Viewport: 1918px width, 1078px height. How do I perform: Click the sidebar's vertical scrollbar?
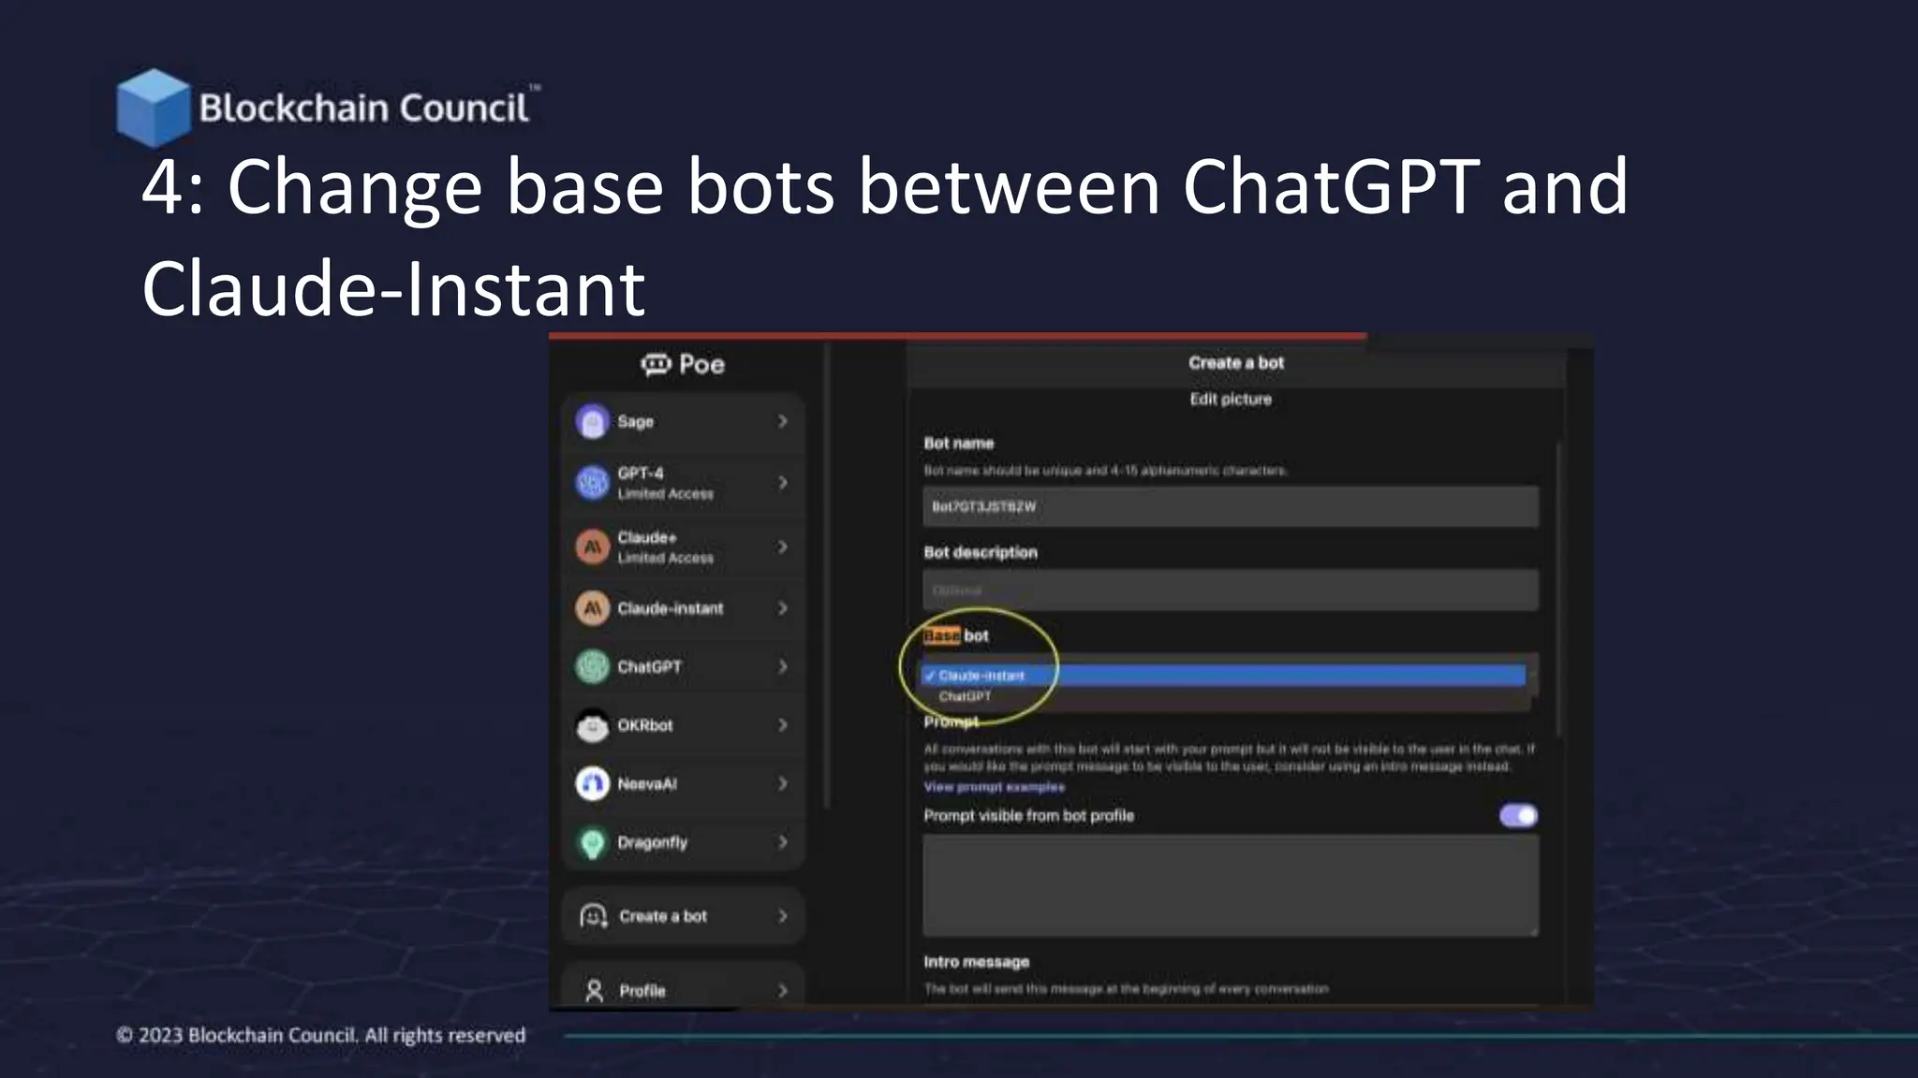coord(827,575)
